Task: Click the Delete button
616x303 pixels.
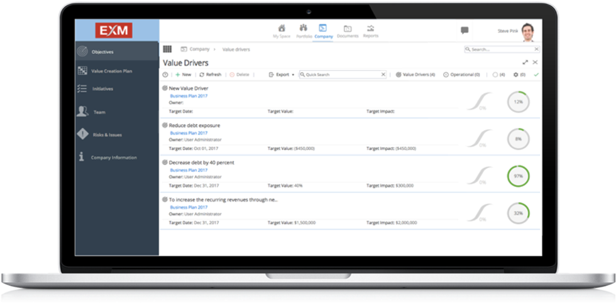Action: (239, 75)
